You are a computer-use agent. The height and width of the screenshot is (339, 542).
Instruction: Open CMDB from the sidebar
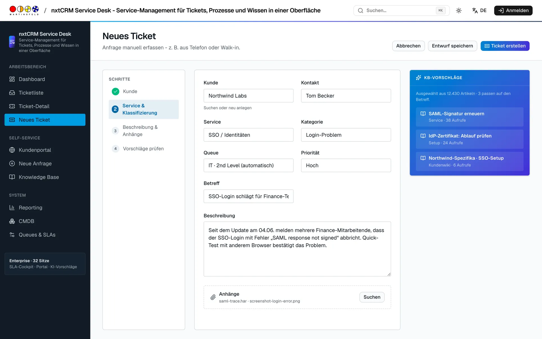45,221
